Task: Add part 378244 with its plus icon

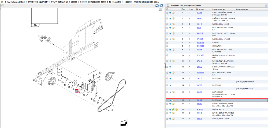Action: (x=167, y=13)
